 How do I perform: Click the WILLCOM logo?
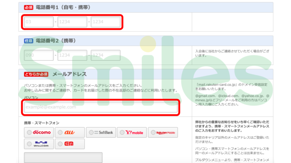click(x=41, y=144)
